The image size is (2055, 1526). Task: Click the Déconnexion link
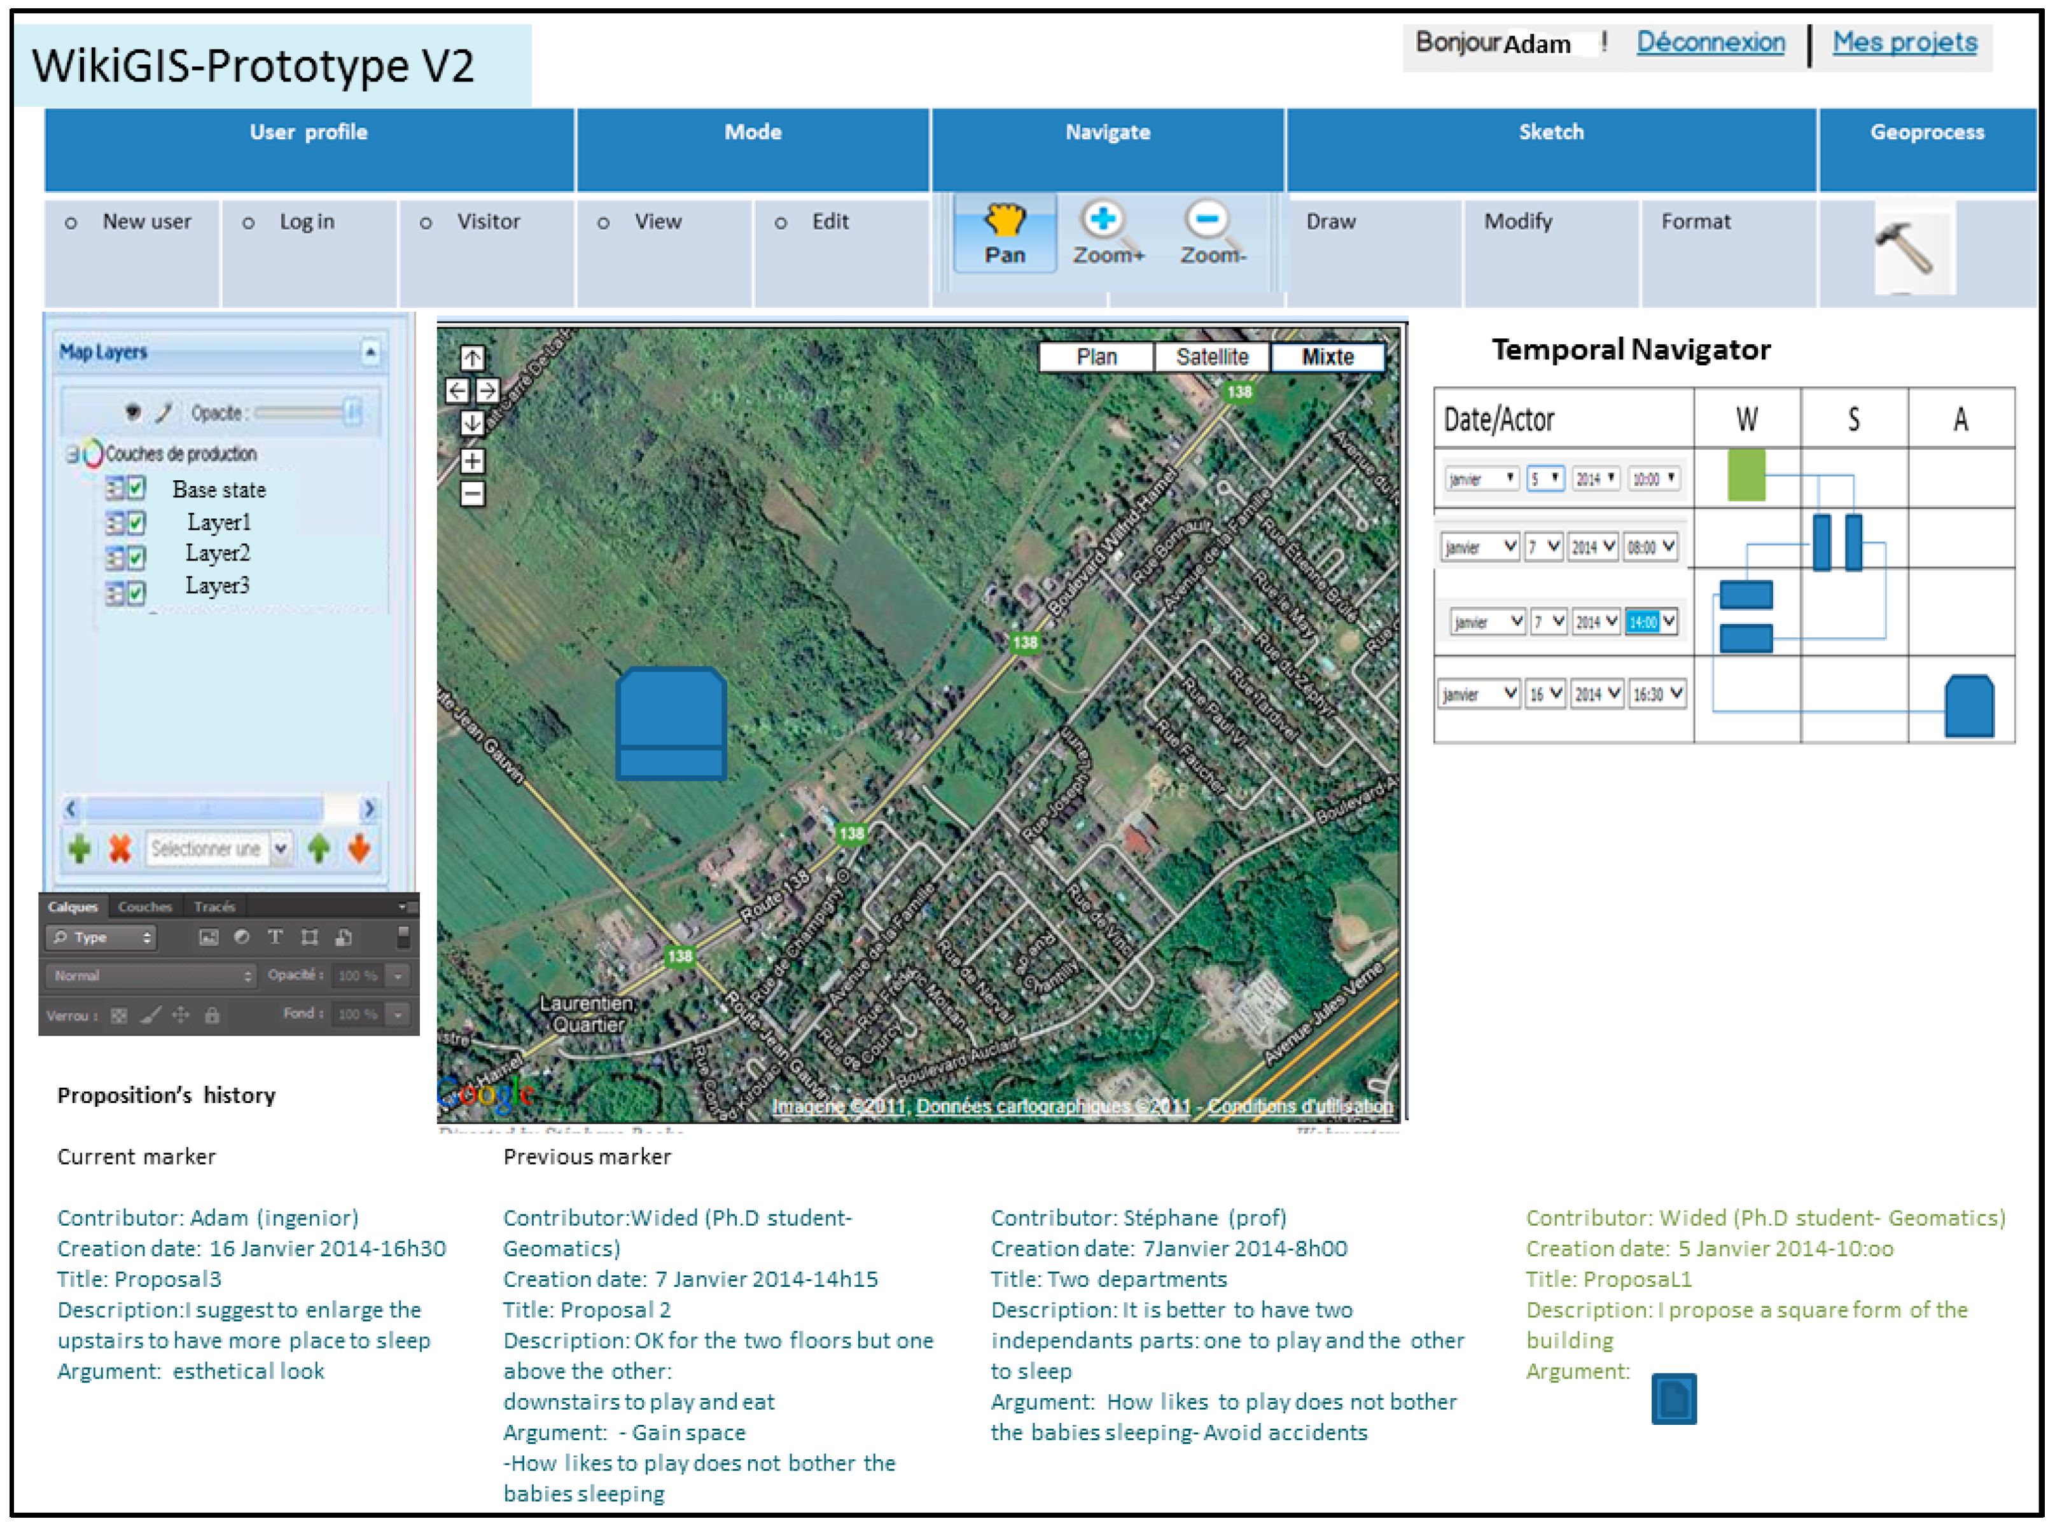tap(1710, 43)
